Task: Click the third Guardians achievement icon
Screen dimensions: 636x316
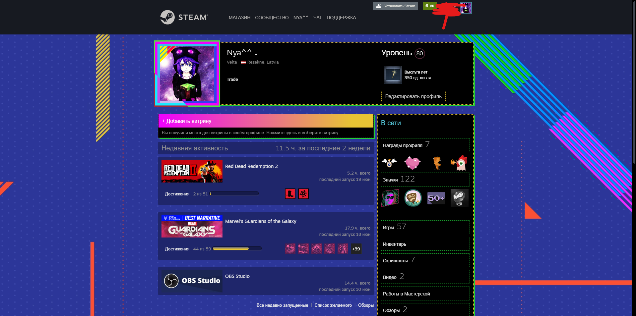Action: coord(317,249)
